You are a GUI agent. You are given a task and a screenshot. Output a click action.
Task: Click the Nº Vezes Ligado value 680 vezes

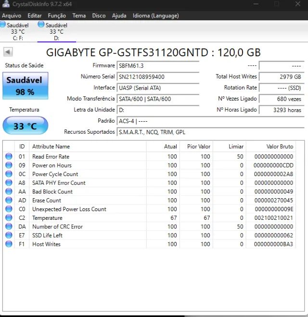[282, 99]
